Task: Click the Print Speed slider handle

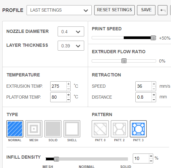Action: [153, 38]
